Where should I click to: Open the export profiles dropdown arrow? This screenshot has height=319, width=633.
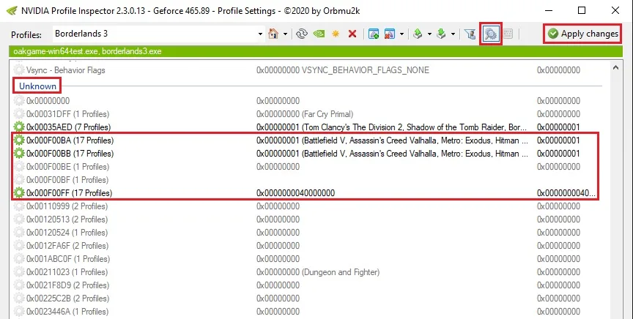(x=429, y=34)
